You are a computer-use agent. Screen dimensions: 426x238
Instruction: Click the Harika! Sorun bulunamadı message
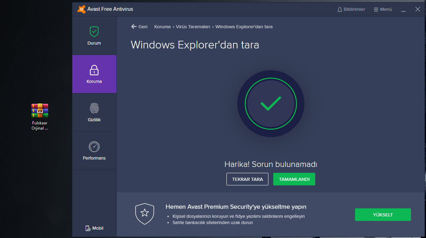271,164
